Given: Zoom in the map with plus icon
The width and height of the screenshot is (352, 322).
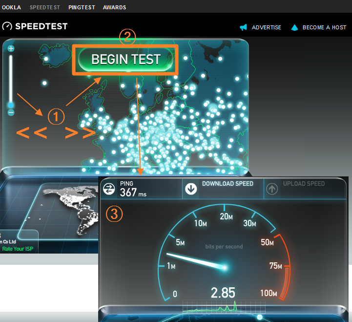Looking at the screenshot, I should coord(11,48).
